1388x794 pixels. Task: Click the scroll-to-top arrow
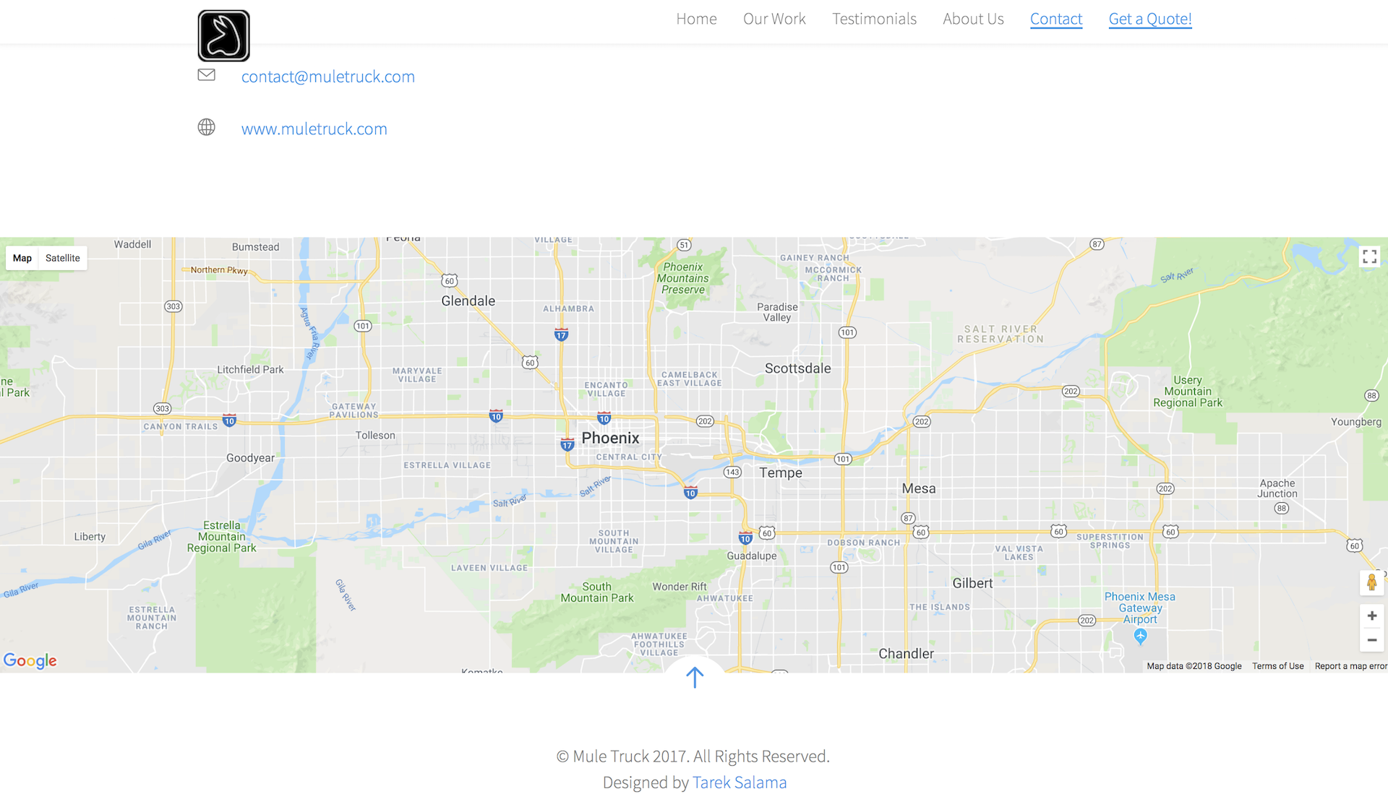[x=694, y=677]
